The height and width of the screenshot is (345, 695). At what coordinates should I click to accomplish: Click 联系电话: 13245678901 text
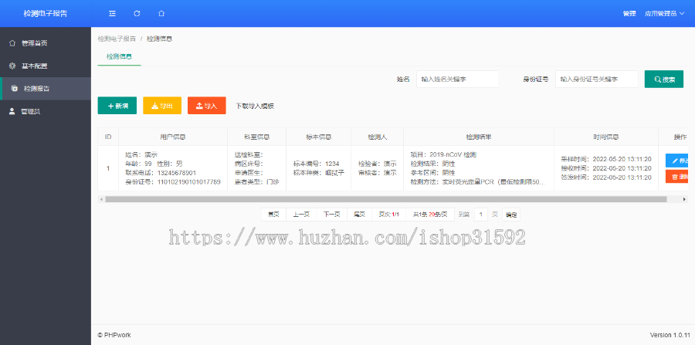pyautogui.click(x=161, y=173)
